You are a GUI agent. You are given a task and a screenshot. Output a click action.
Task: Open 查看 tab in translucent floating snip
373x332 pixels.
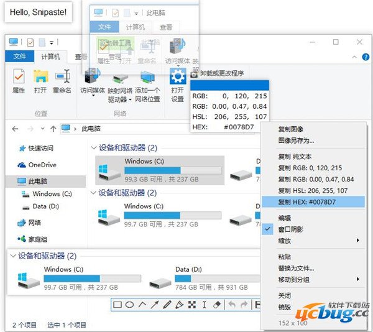click(166, 27)
